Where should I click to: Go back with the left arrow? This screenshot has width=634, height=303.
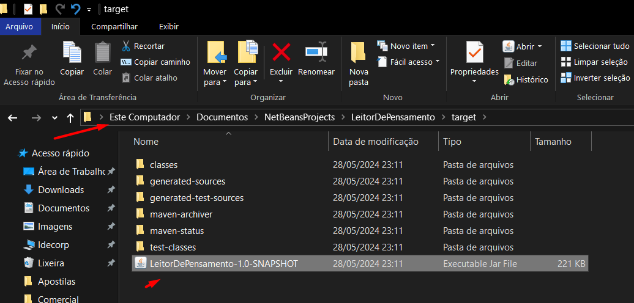click(x=13, y=118)
